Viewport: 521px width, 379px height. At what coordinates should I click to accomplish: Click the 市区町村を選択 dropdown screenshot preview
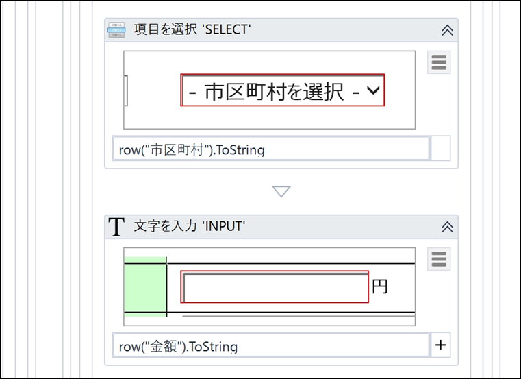(x=283, y=90)
